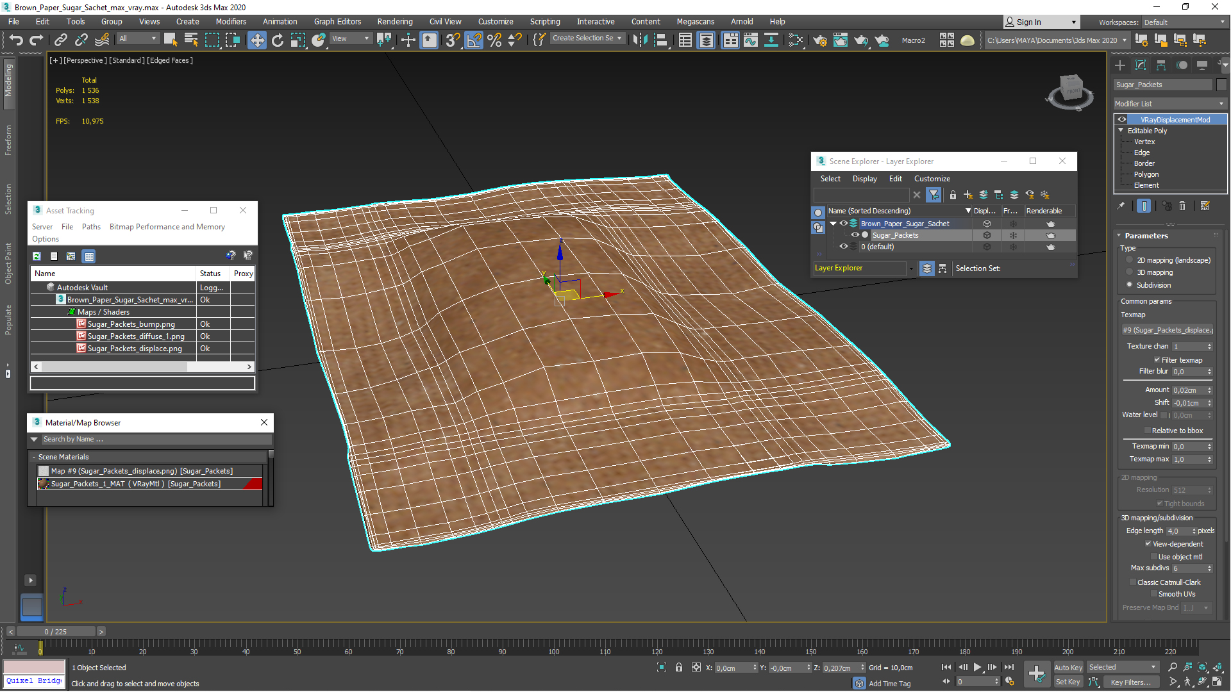Activate the Select and Rotate tool
This screenshot has width=1231, height=692.
pyautogui.click(x=278, y=40)
